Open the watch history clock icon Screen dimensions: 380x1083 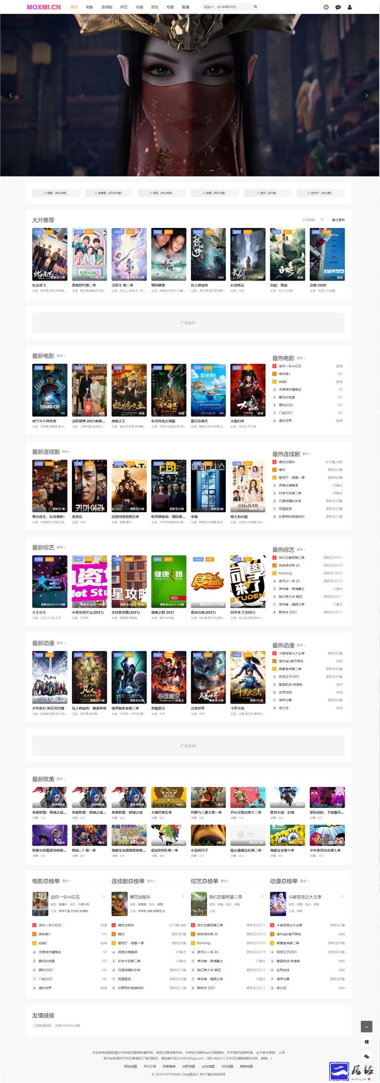(x=326, y=7)
